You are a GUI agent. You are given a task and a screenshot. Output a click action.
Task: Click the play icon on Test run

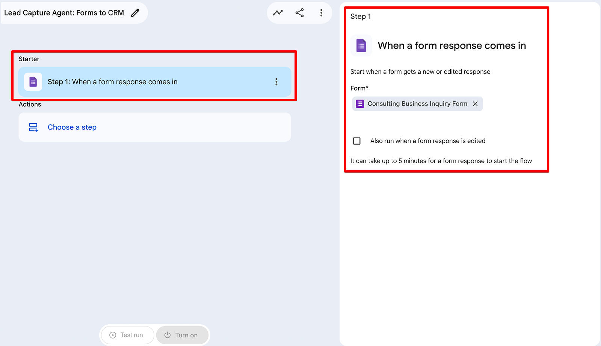point(113,335)
